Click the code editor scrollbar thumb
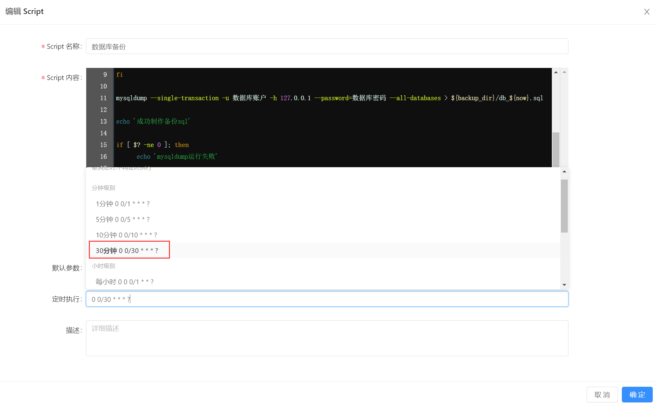 point(556,149)
